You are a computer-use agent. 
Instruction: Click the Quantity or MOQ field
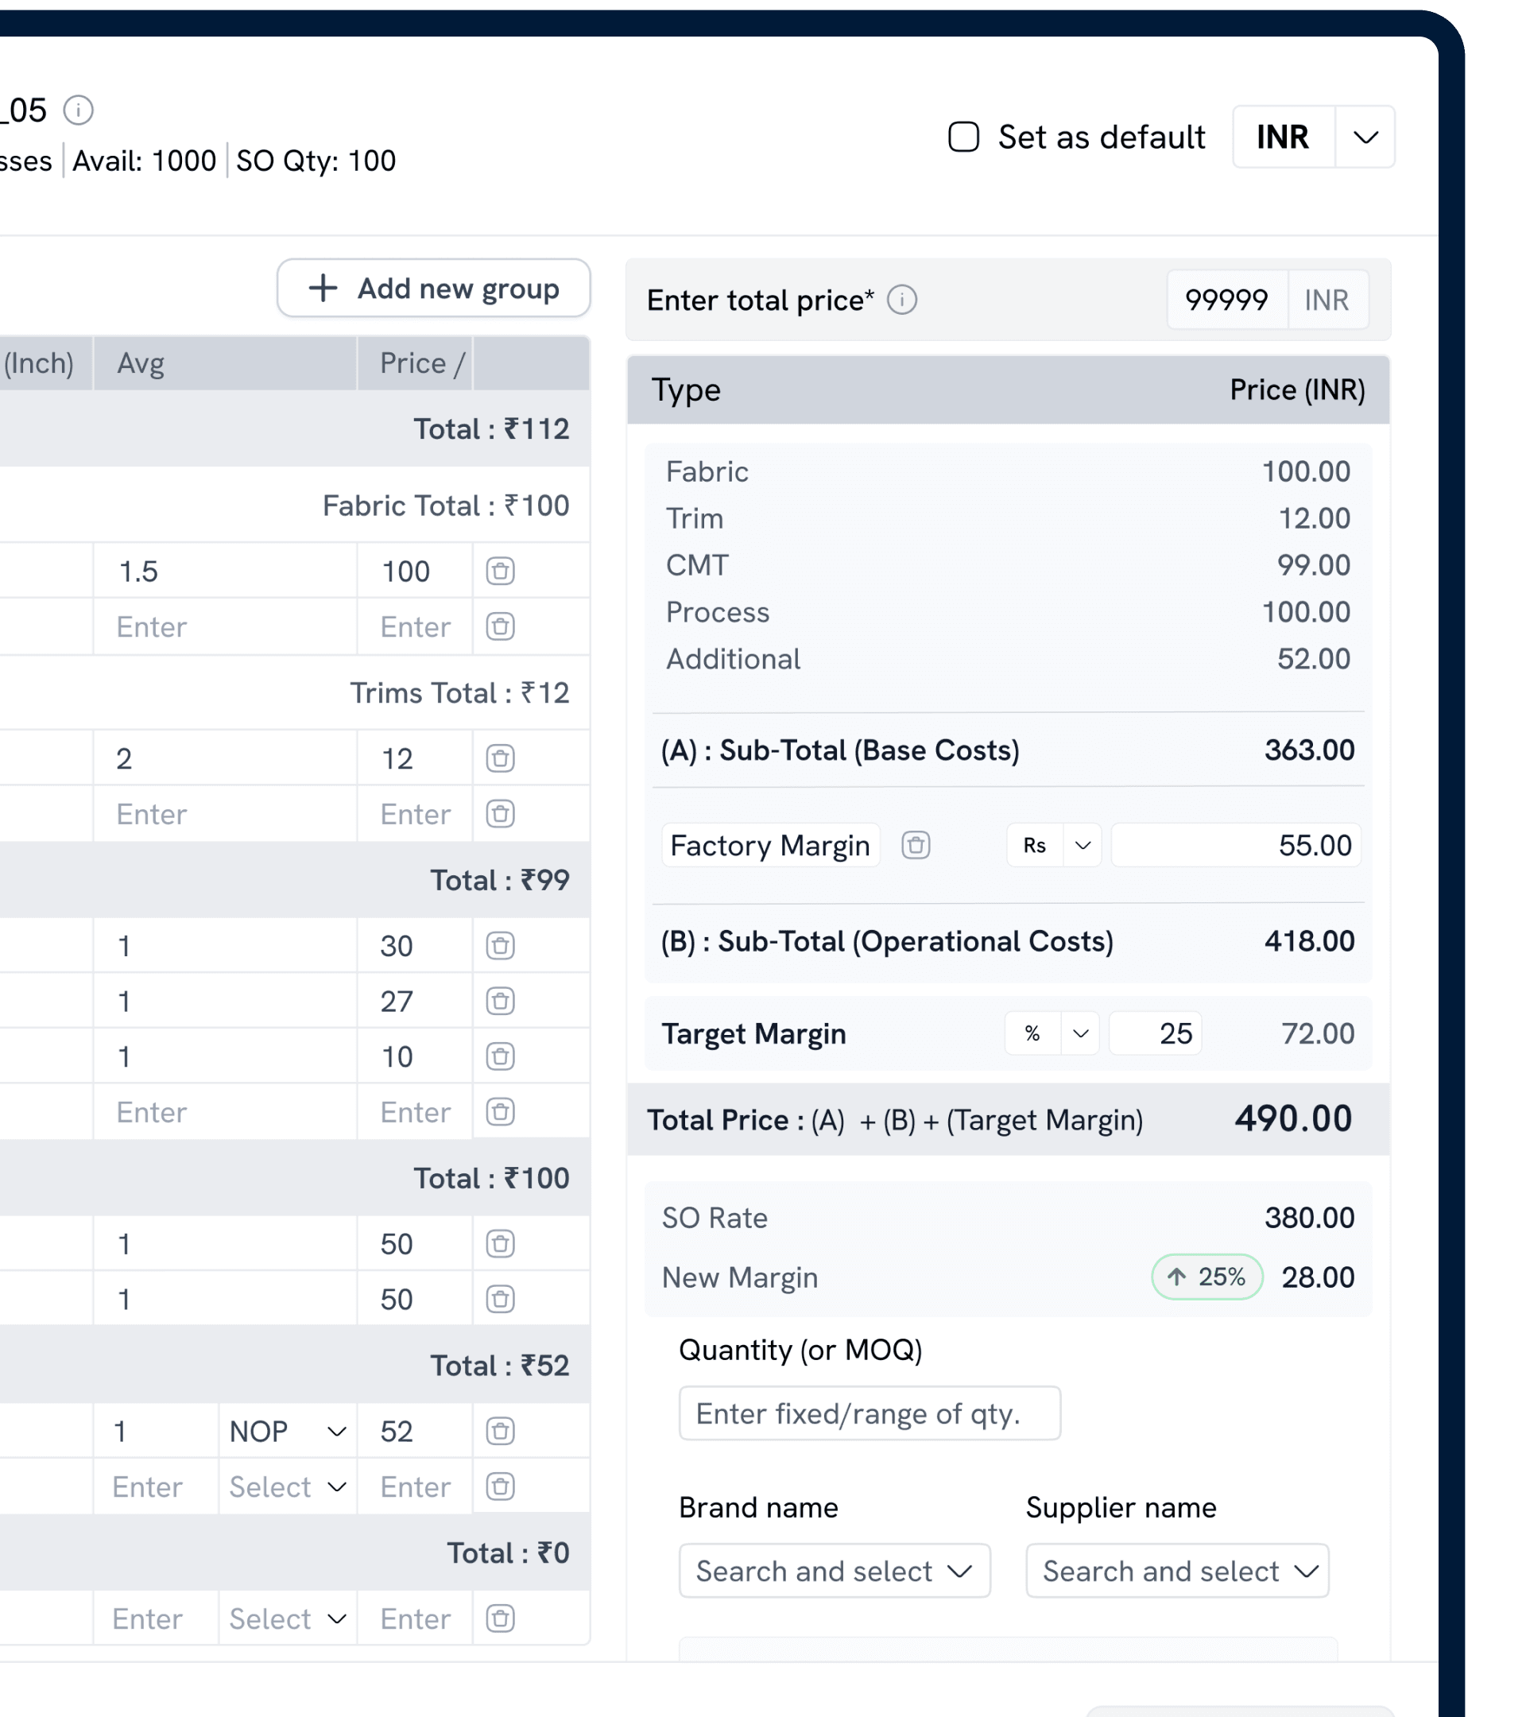click(x=870, y=1414)
